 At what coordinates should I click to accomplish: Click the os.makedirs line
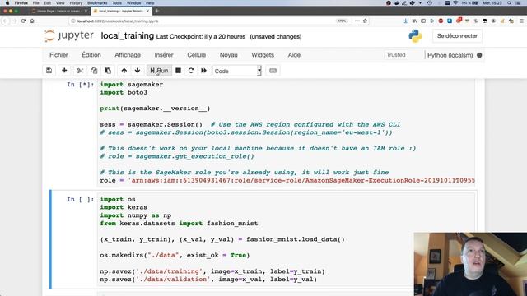click(175, 256)
